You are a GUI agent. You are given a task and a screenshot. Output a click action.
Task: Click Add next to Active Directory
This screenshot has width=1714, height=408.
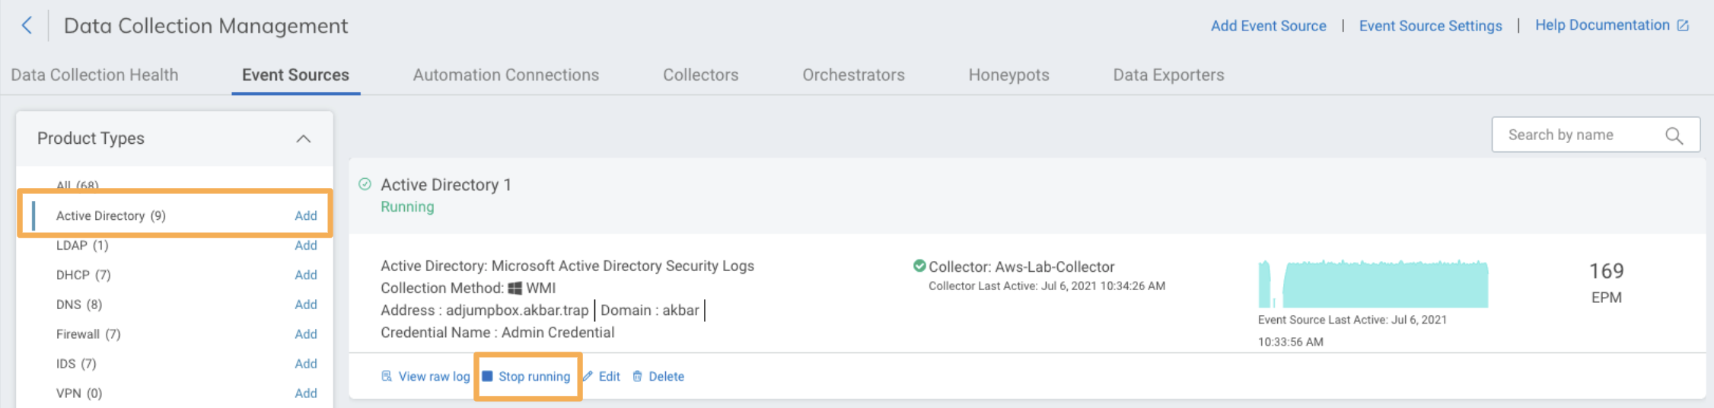pos(306,216)
